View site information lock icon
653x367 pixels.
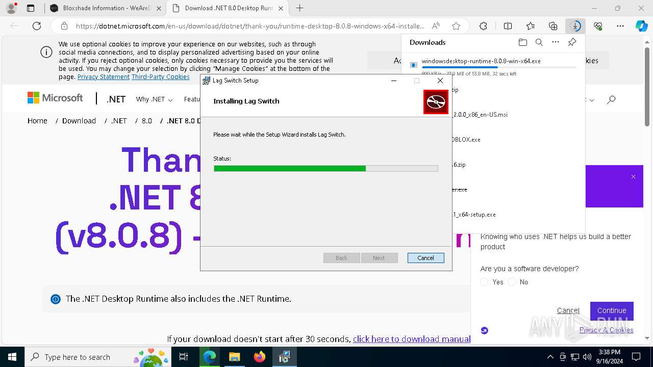tap(64, 26)
